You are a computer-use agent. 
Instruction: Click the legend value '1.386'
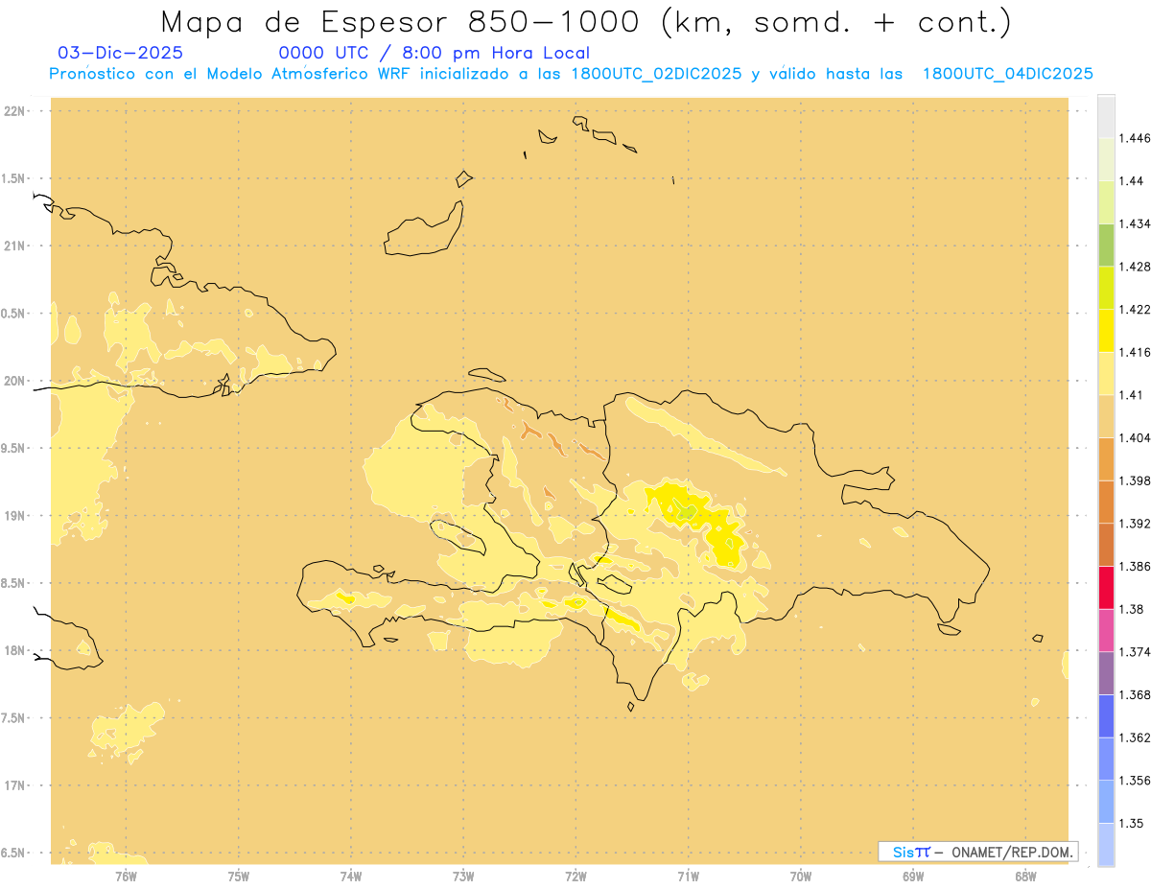coord(1135,566)
